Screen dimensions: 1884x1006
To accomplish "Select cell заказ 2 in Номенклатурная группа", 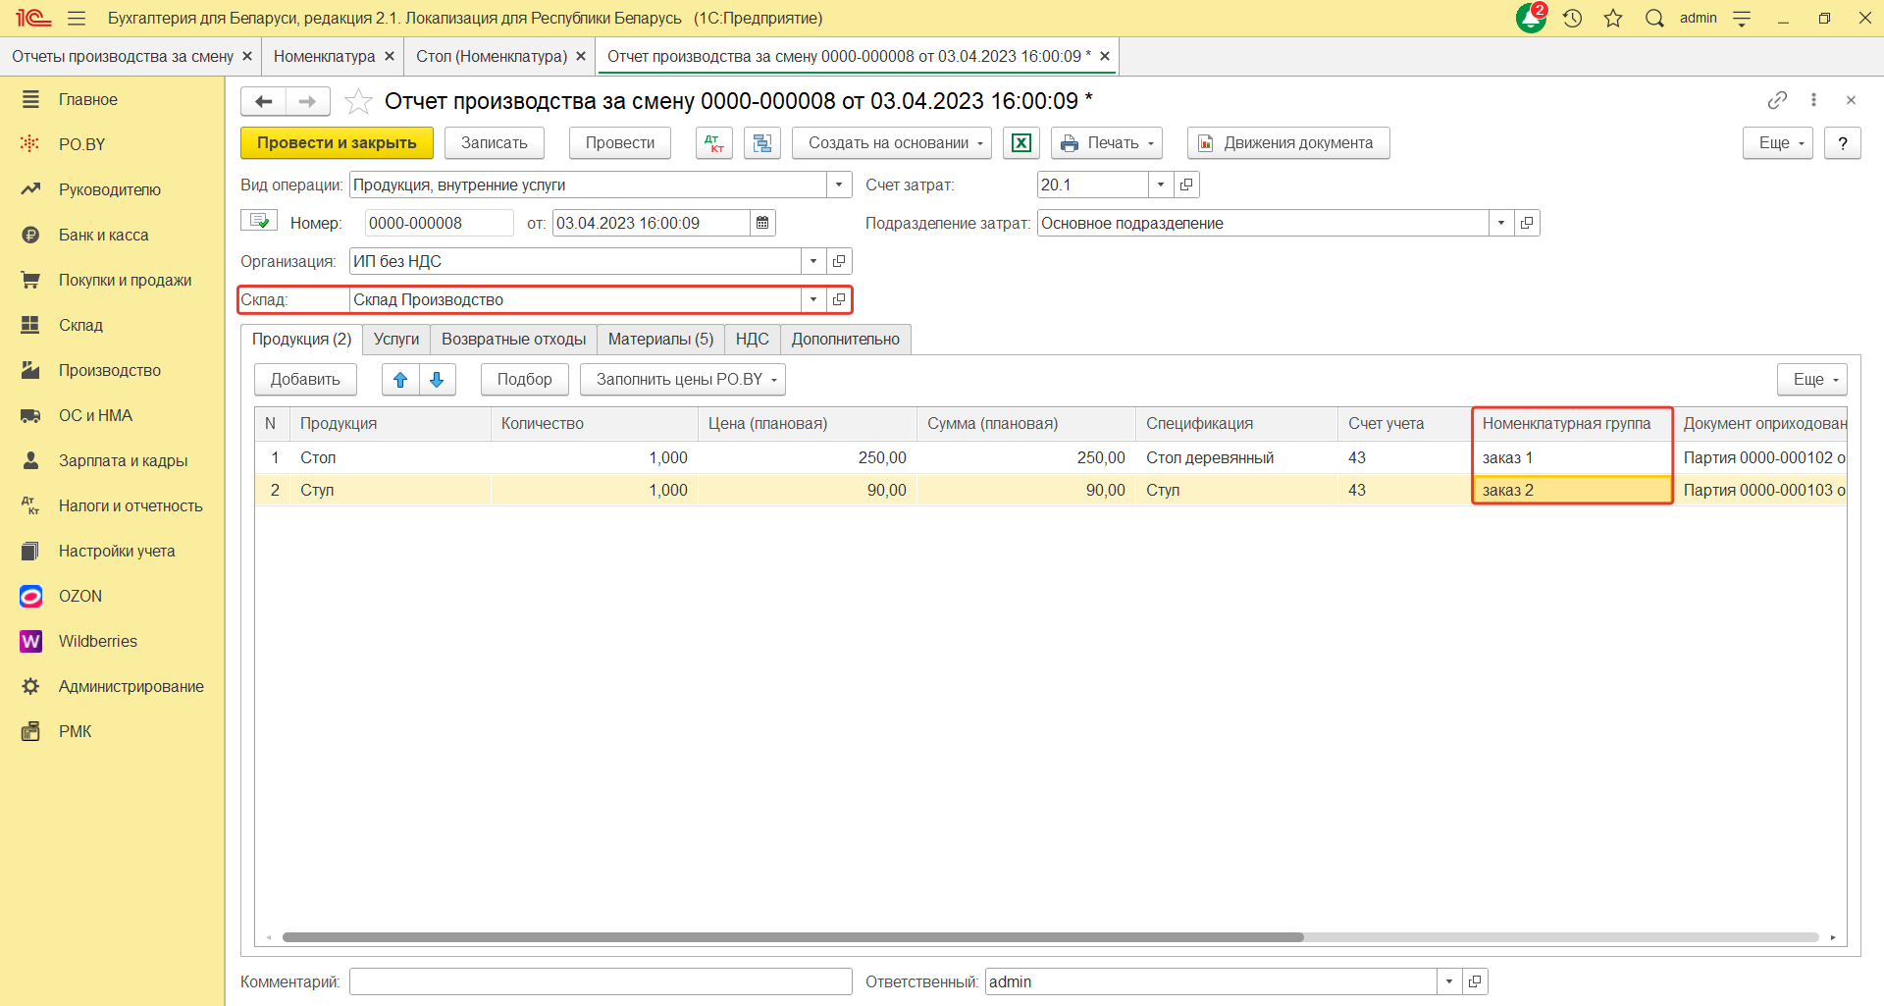I will pos(1573,490).
